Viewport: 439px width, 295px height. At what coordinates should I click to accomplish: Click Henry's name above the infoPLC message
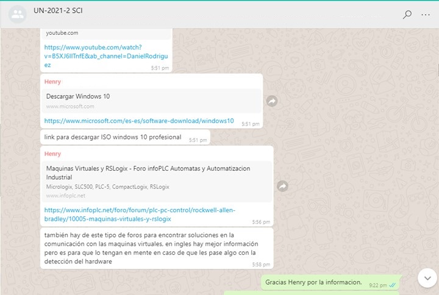[52, 154]
